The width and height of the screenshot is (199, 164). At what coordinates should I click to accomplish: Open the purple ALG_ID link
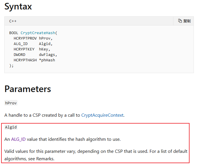coord(18,139)
